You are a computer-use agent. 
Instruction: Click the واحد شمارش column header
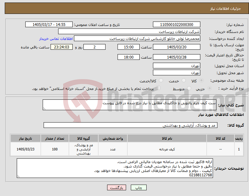click(x=113, y=138)
